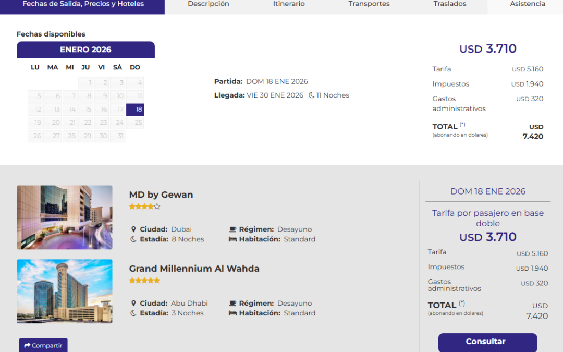Click the coffee cup Régimen icon for MD by Gewan
The width and height of the screenshot is (563, 352).
tap(232, 229)
